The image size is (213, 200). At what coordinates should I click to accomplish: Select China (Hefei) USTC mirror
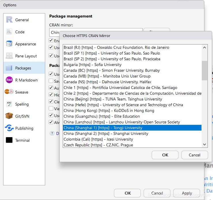(x=132, y=105)
